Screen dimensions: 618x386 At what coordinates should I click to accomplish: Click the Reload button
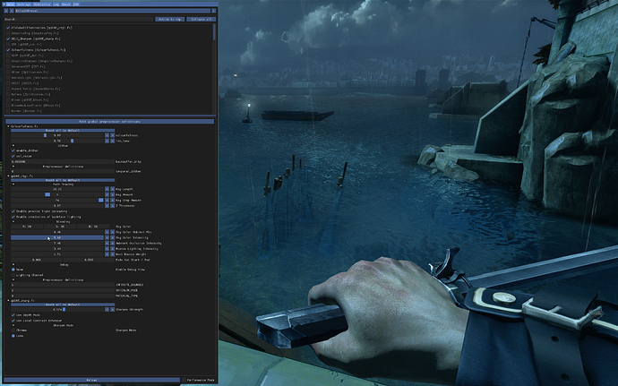pyautogui.click(x=91, y=380)
